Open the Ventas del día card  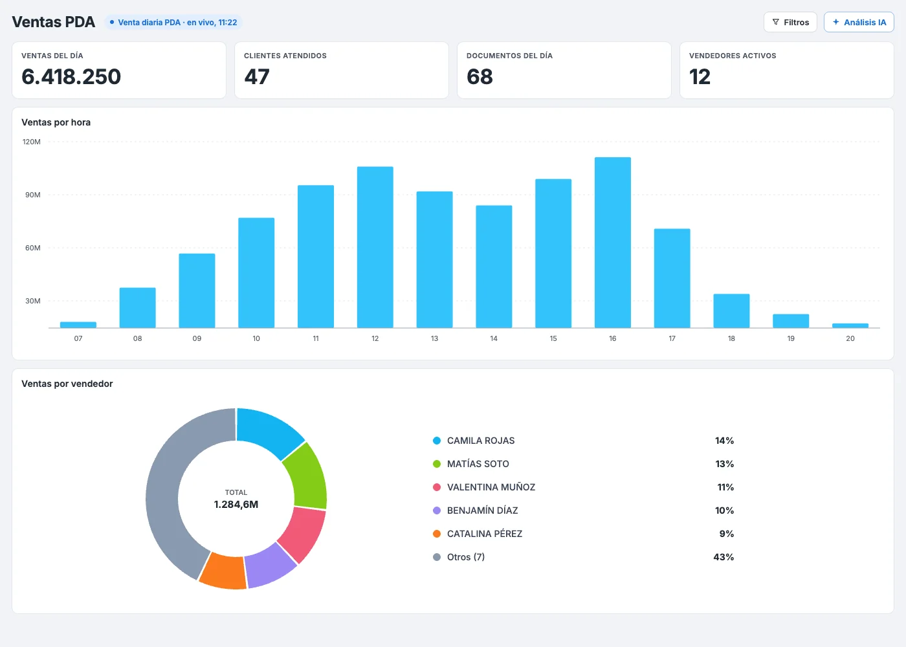[119, 71]
